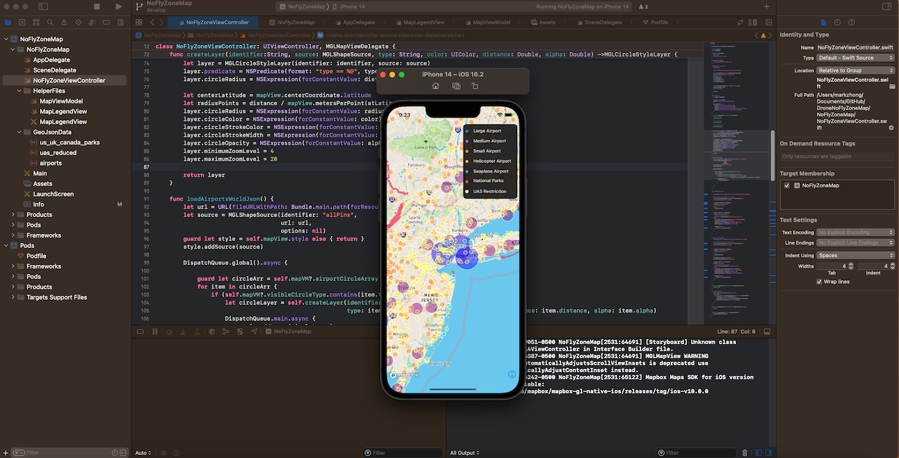899x458 pixels.
Task: Open the Source Control navigator
Action: [x=22, y=22]
